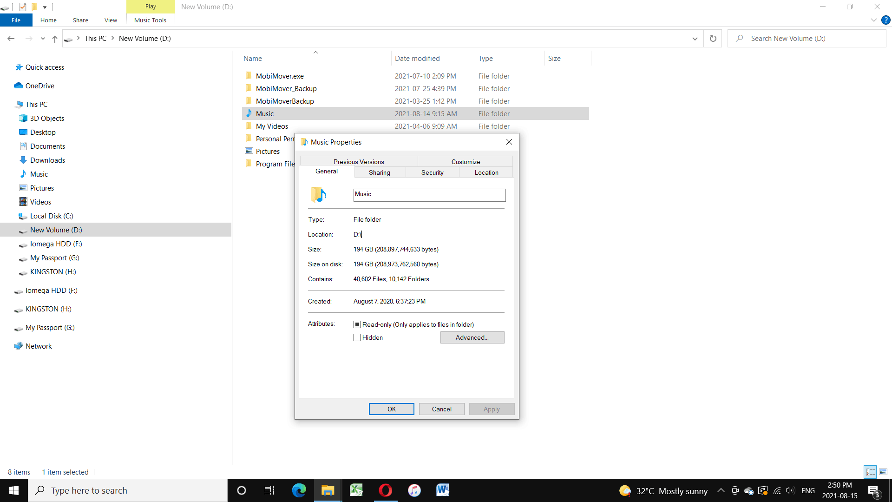Open the Music Tools ribbon tab
This screenshot has height=502, width=892.
(x=150, y=20)
